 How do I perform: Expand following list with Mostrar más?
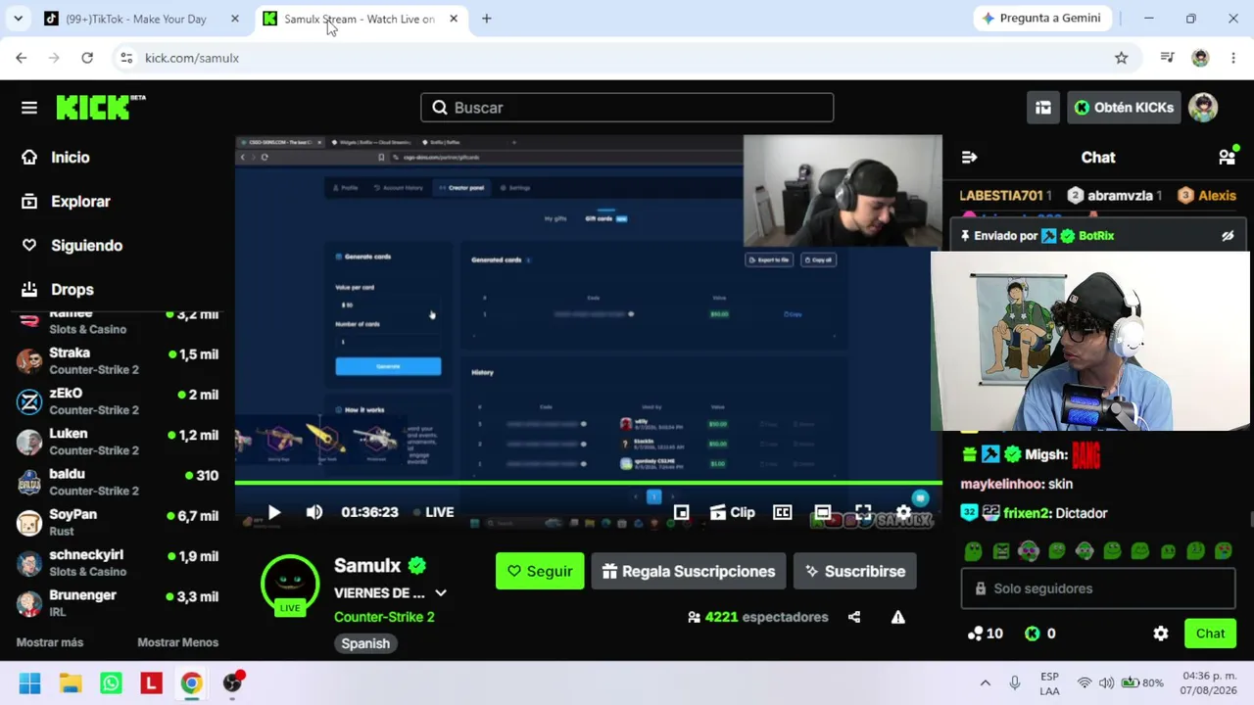point(50,642)
